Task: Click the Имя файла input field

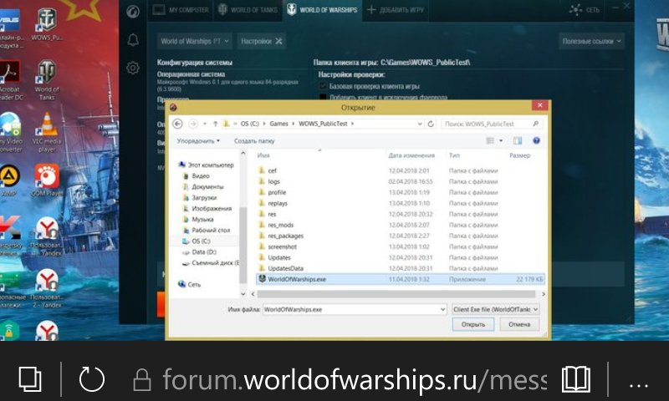Action: tap(354, 309)
